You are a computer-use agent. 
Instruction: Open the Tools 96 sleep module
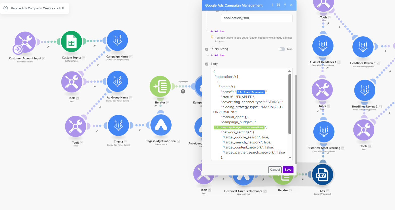pos(76,127)
